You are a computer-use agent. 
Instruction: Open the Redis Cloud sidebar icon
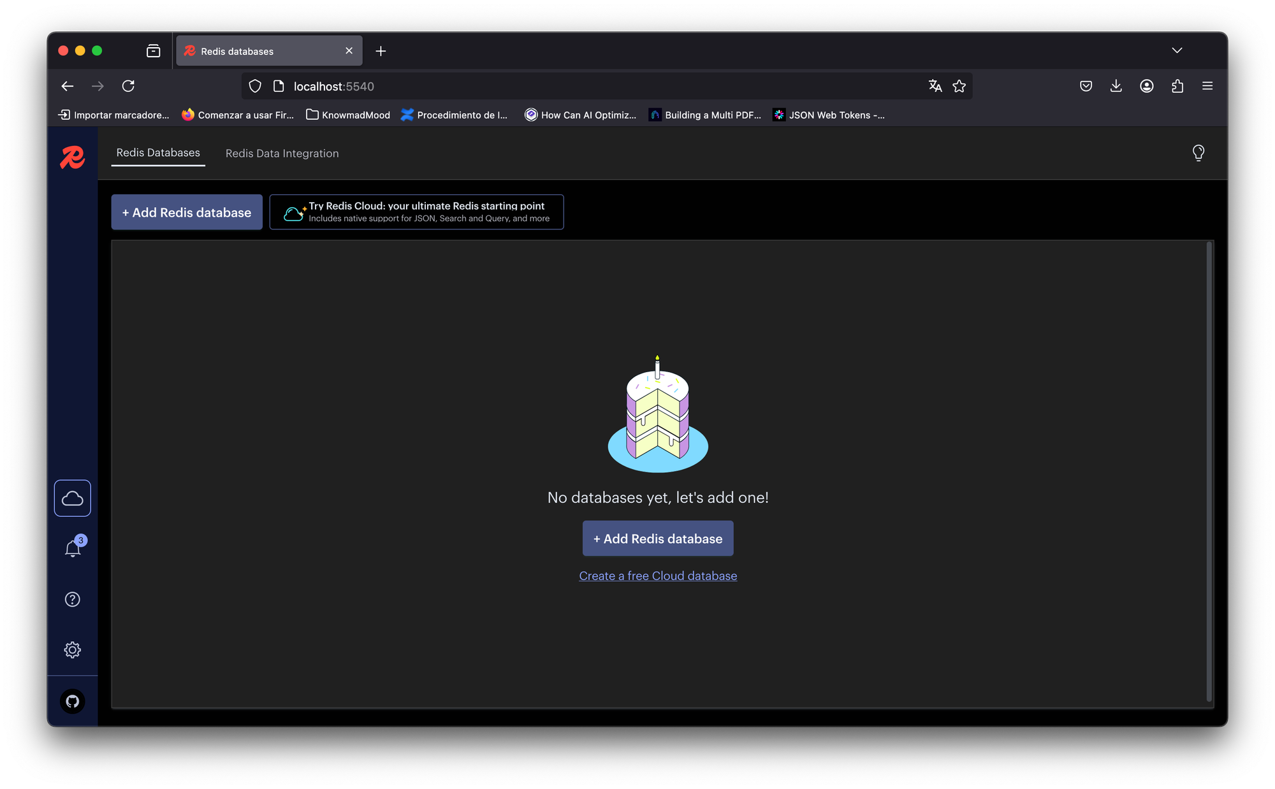click(x=72, y=498)
